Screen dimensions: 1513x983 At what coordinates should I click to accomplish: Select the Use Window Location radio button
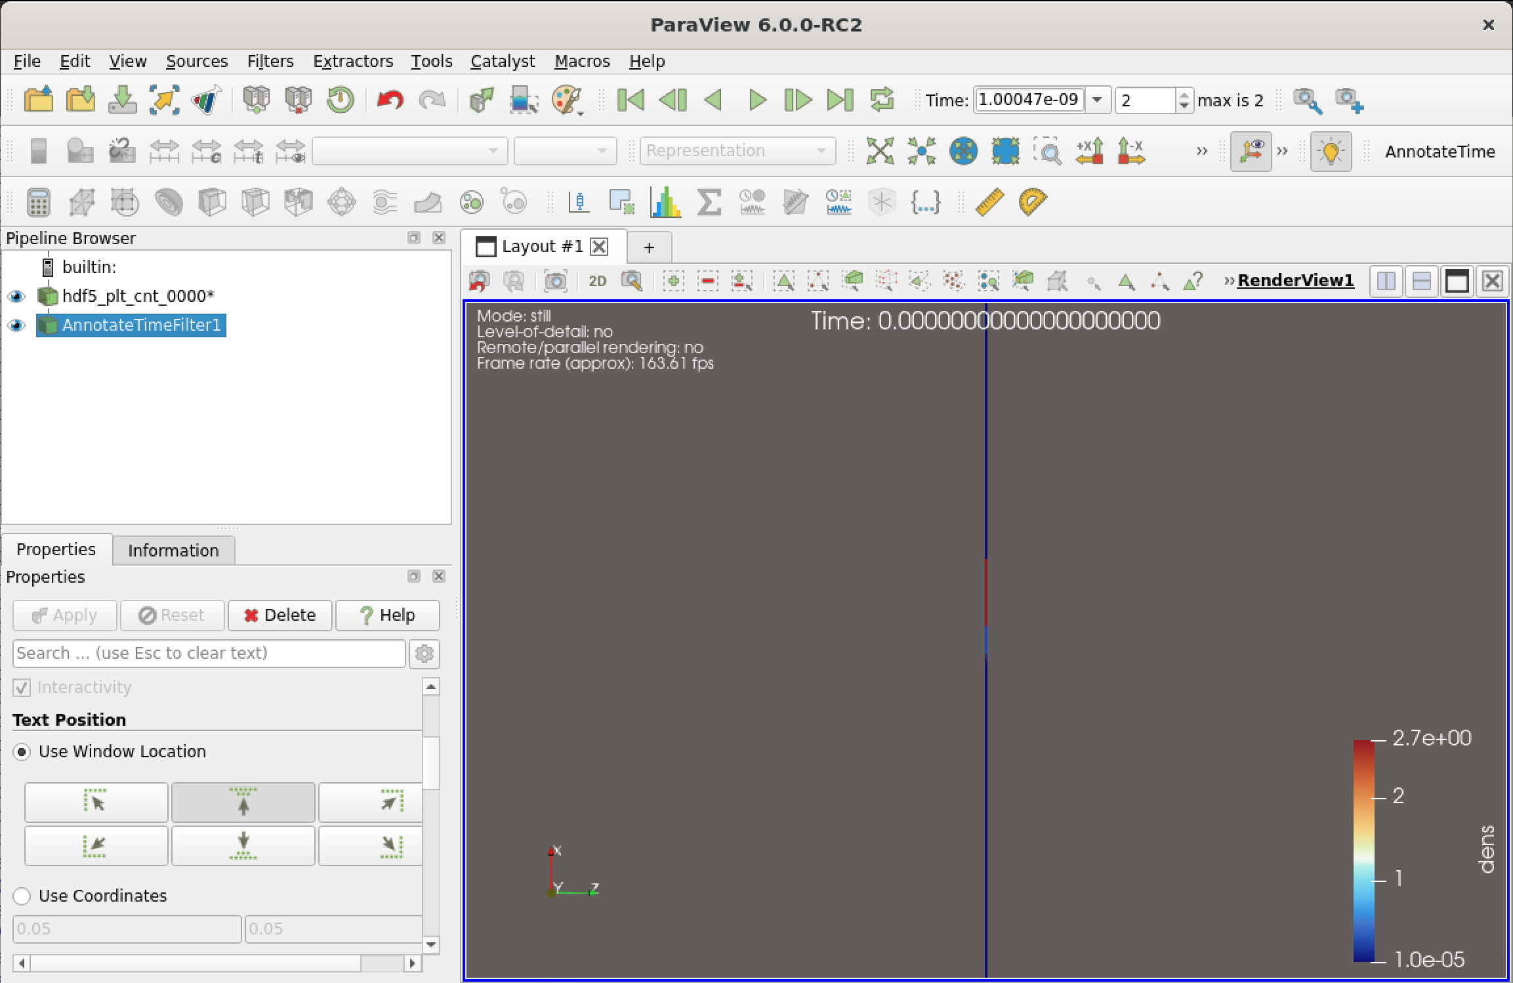coord(22,752)
